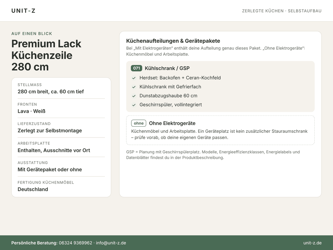Click the info@unit-z.de email address

pos(111,243)
